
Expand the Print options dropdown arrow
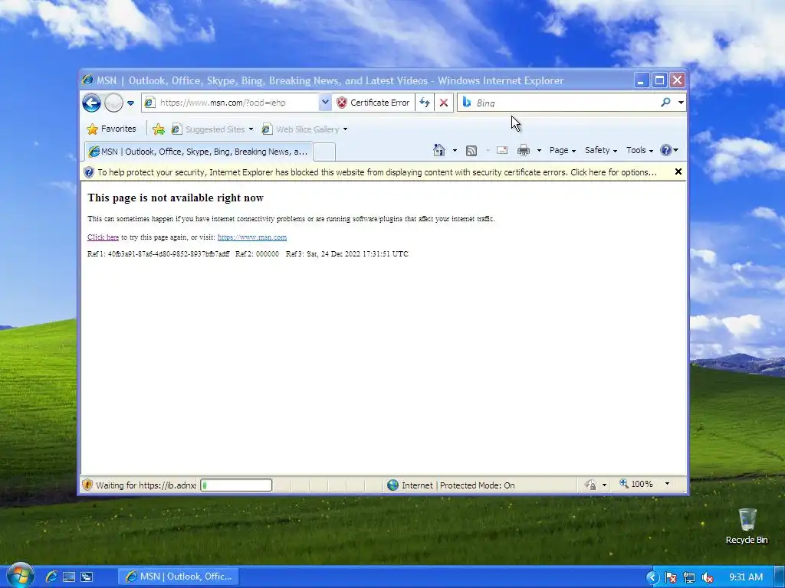tap(539, 150)
